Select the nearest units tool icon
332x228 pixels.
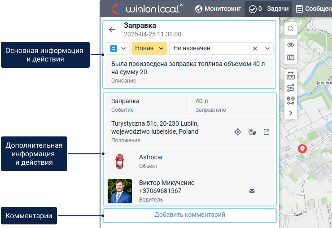tap(291, 101)
